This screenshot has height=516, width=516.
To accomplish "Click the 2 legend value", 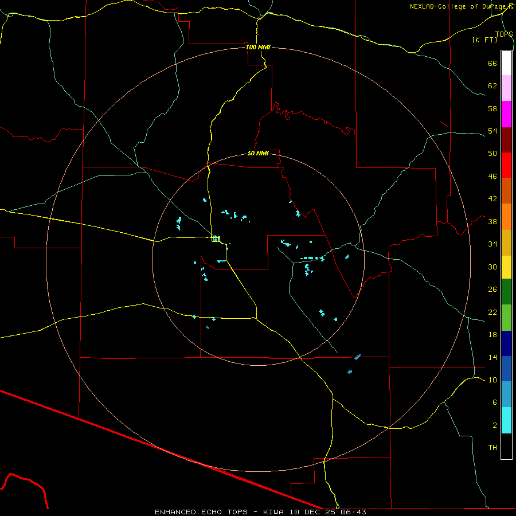I will click(495, 425).
